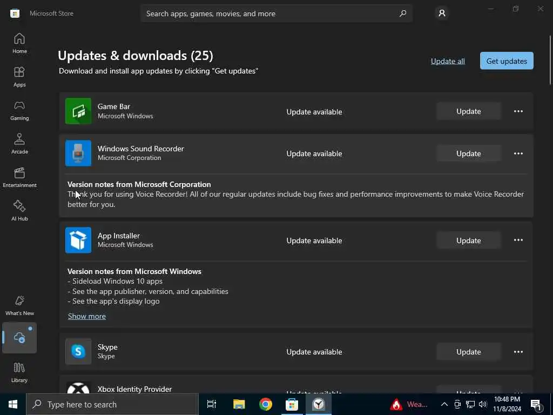
Task: Open the weather widget on taskbar
Action: click(x=409, y=404)
